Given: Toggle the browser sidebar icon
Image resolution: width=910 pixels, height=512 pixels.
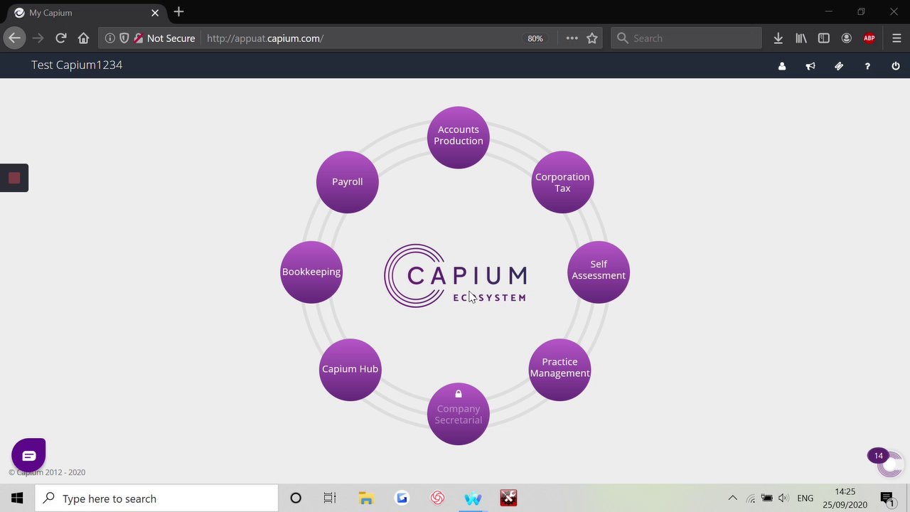Looking at the screenshot, I should (x=824, y=38).
